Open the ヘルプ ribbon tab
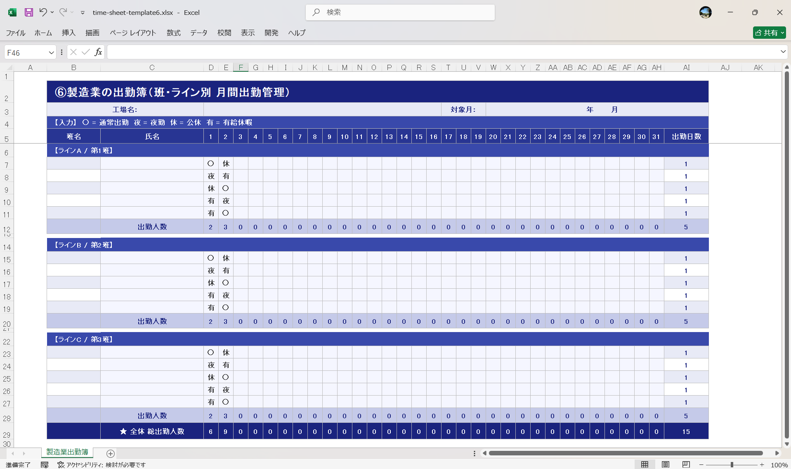 click(x=297, y=33)
